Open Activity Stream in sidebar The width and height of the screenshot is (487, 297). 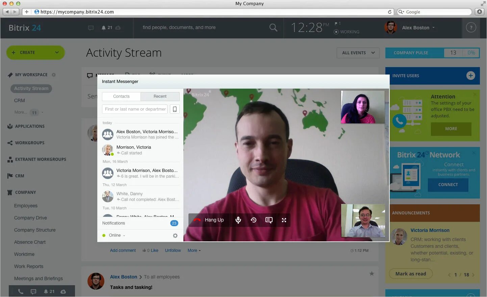pyautogui.click(x=31, y=88)
